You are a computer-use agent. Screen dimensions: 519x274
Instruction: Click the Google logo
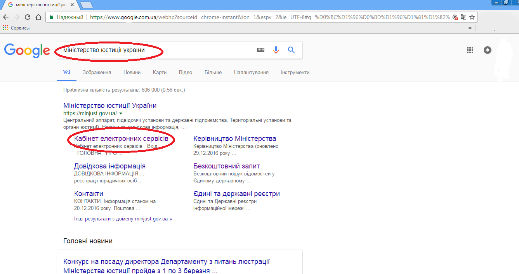pos(27,50)
